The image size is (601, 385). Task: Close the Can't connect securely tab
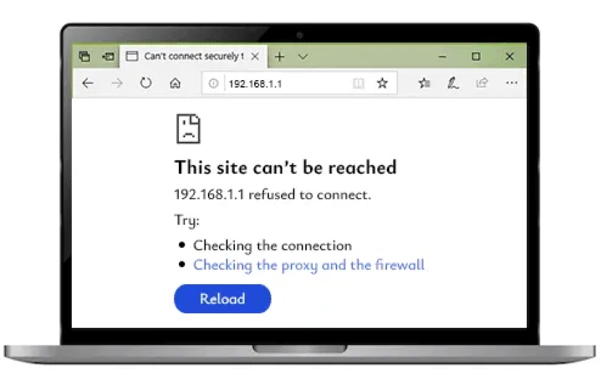click(255, 57)
